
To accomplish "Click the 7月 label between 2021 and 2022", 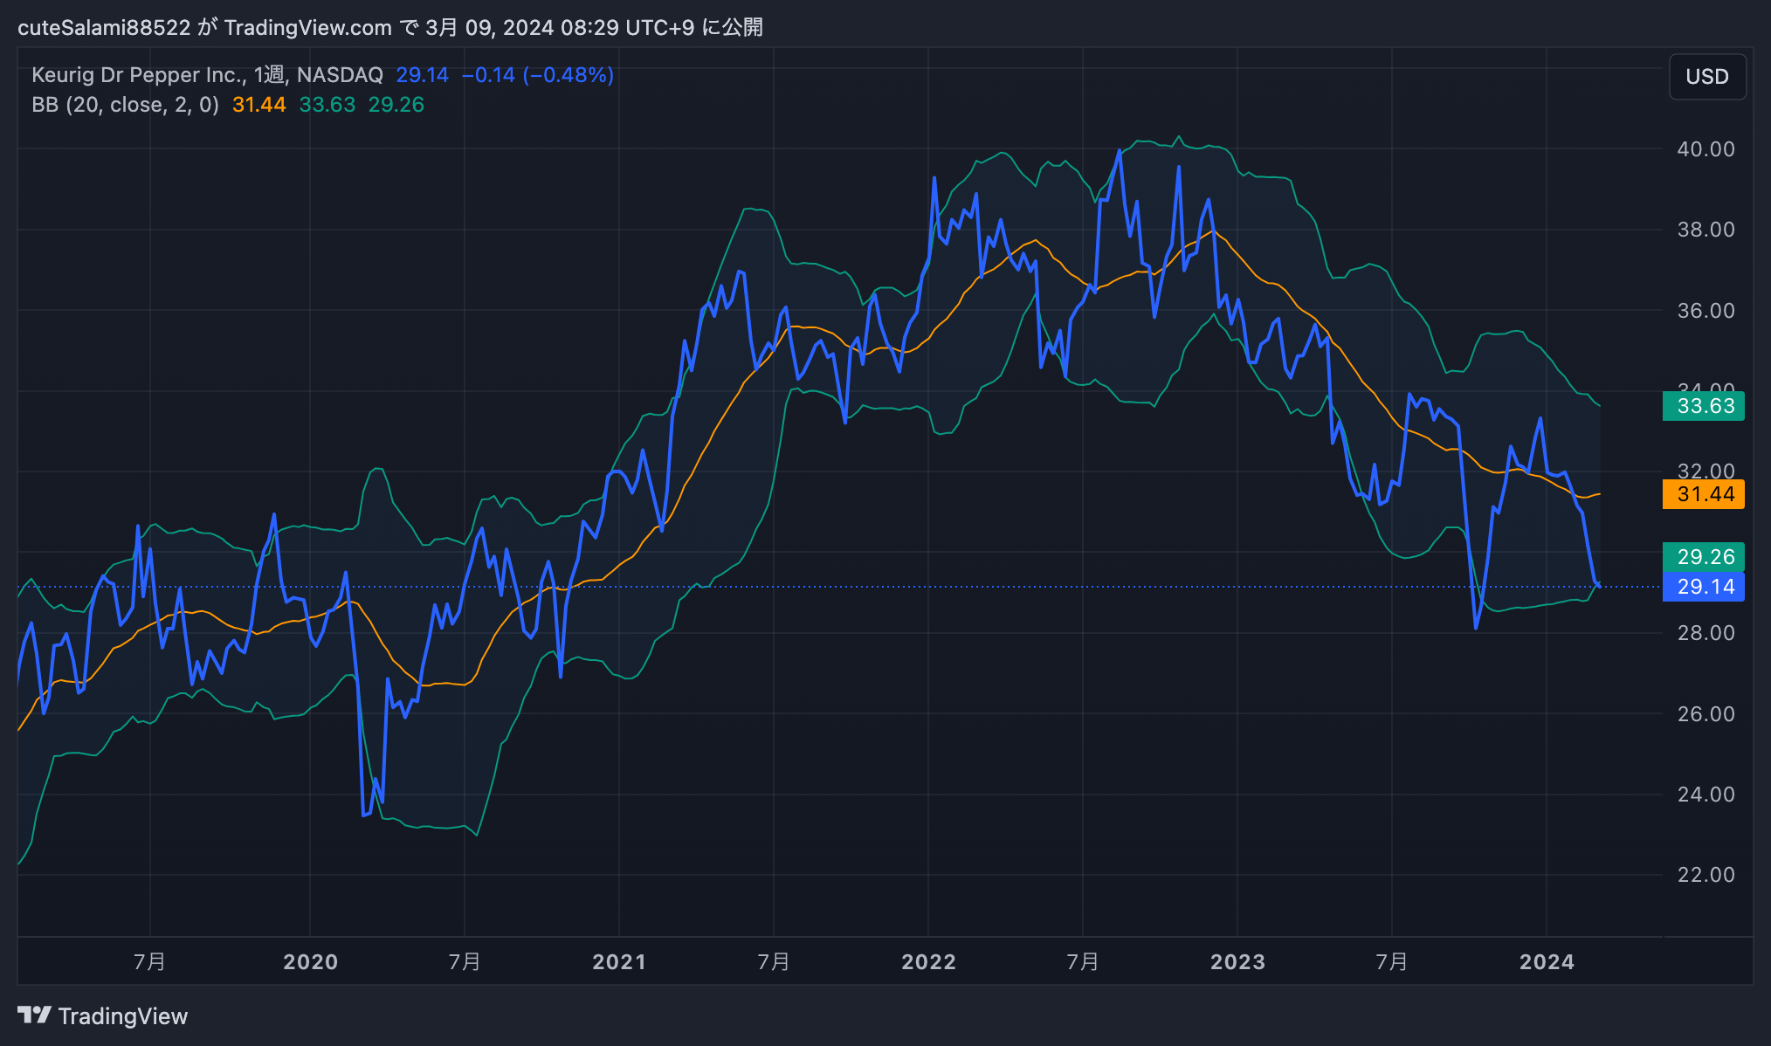I will [x=774, y=962].
